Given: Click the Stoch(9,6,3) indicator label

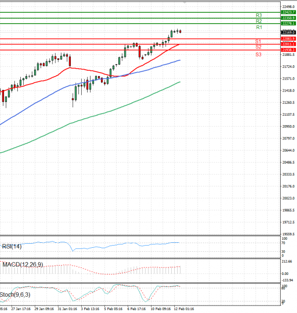Looking at the screenshot, I should 15,295.
